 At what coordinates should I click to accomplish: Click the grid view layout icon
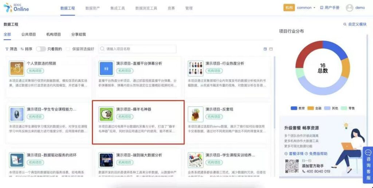click(x=265, y=49)
